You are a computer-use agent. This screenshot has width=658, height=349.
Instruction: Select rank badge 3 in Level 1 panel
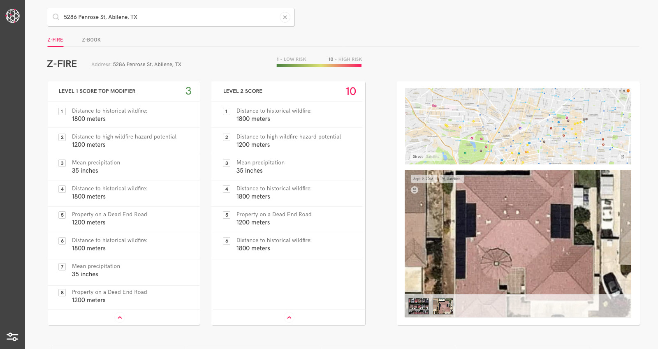point(62,163)
